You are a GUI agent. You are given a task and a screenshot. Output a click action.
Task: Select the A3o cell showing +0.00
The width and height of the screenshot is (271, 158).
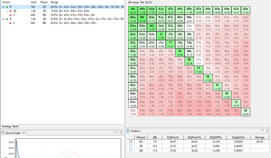[133, 103]
